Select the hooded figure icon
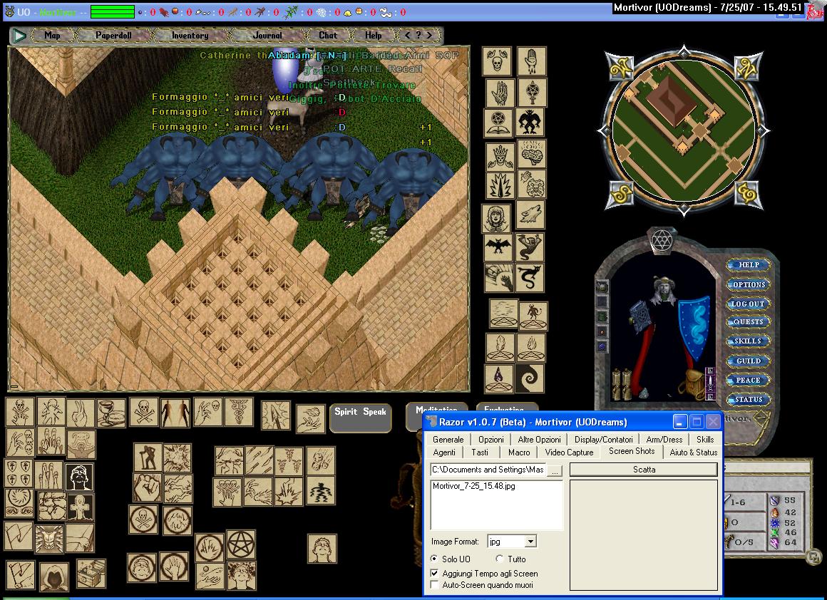 pyautogui.click(x=53, y=576)
